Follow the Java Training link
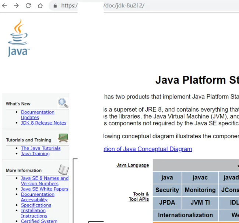239x223 pixels. 35,154
